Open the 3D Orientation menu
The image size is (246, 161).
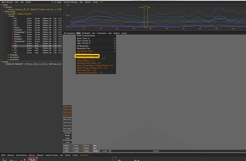pos(69,33)
